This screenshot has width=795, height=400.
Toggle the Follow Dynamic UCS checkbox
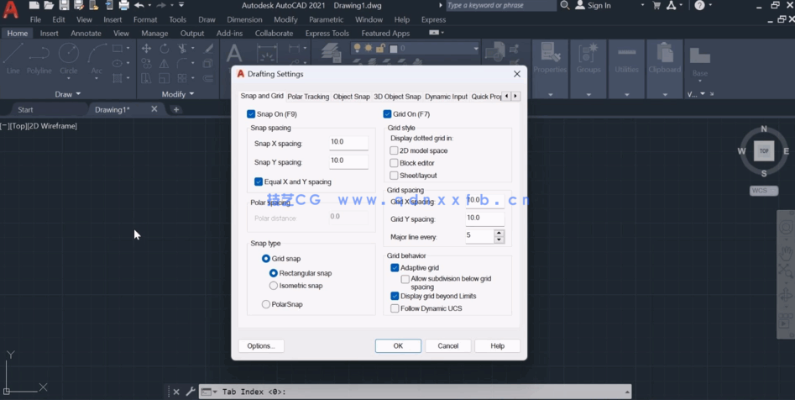click(x=395, y=308)
